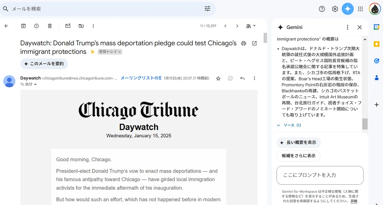The image size is (383, 205).
Task: Move email to folder icon
Action: click(x=81, y=26)
